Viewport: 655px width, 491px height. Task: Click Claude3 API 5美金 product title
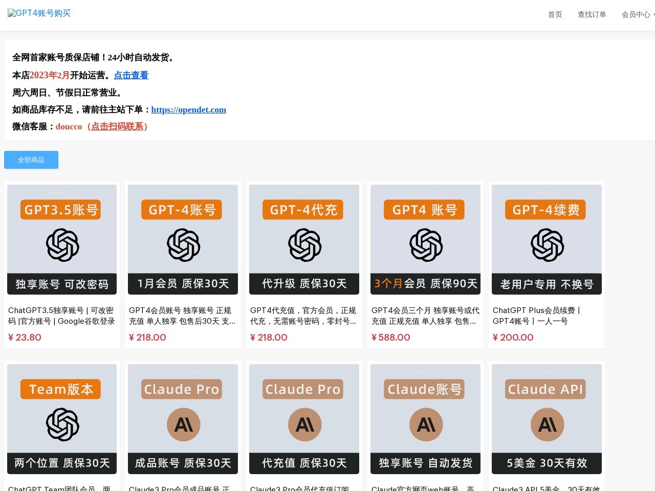[546, 488]
